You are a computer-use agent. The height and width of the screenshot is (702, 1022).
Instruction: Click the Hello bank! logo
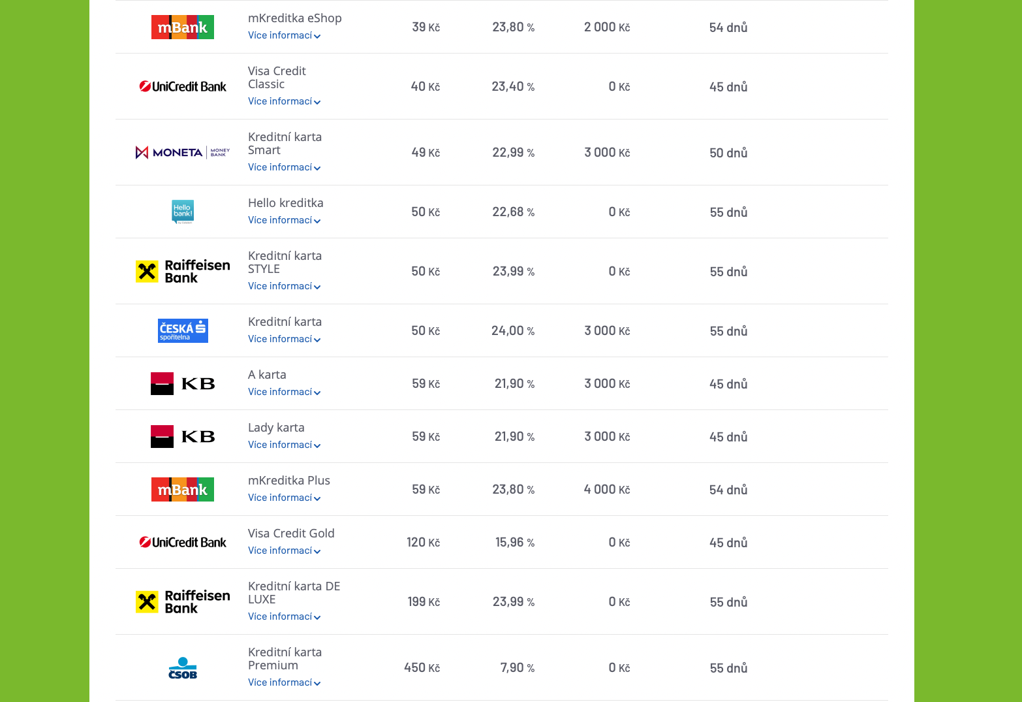coord(183,212)
